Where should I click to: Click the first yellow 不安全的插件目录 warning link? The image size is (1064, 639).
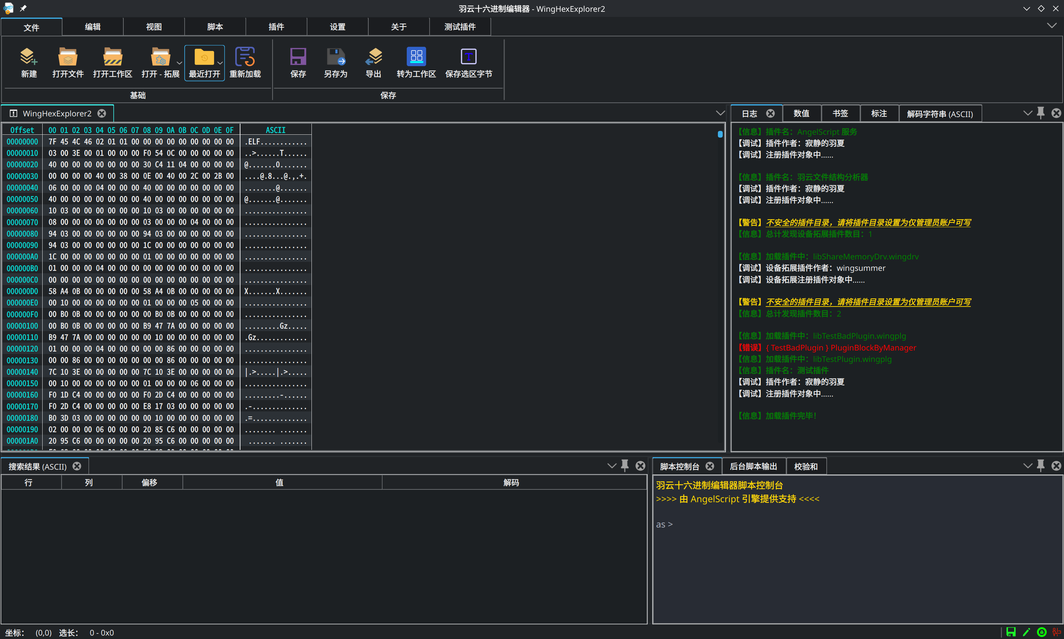(868, 223)
